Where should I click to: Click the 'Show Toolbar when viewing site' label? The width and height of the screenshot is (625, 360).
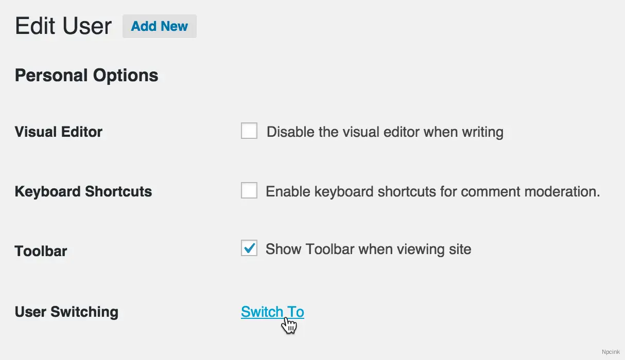(x=368, y=249)
